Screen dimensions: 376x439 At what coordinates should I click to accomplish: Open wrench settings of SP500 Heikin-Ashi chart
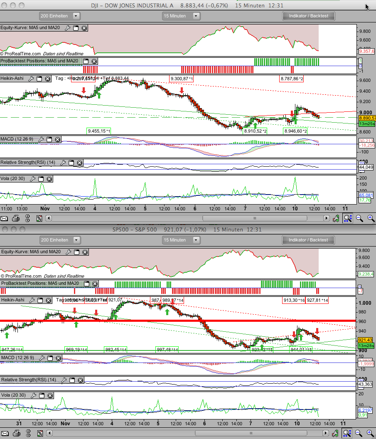click(x=32, y=300)
